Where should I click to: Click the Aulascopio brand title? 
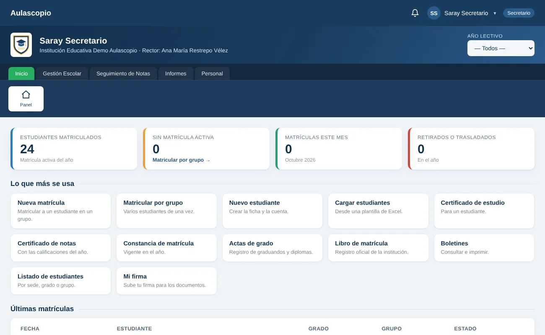31,13
